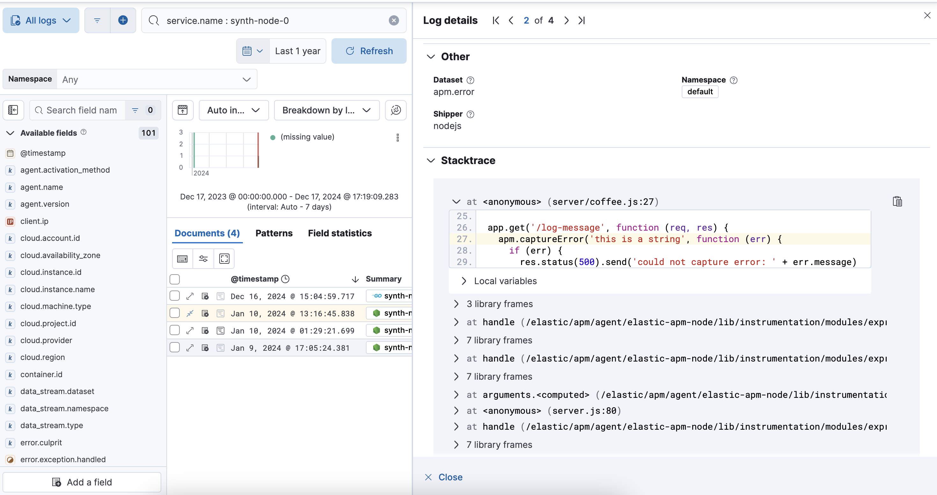
Task: Open the filter options button next to All logs
Action: [97, 20]
